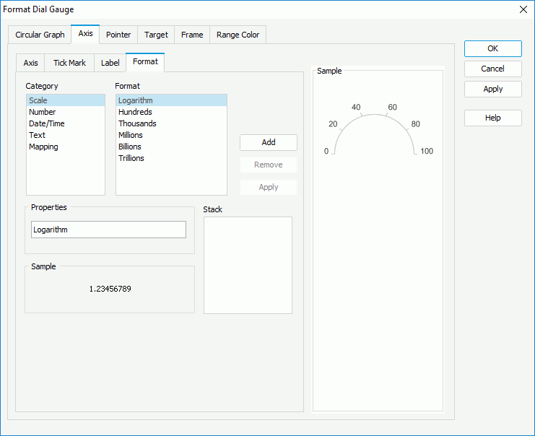
Task: Switch to the Frame tab
Action: [192, 35]
